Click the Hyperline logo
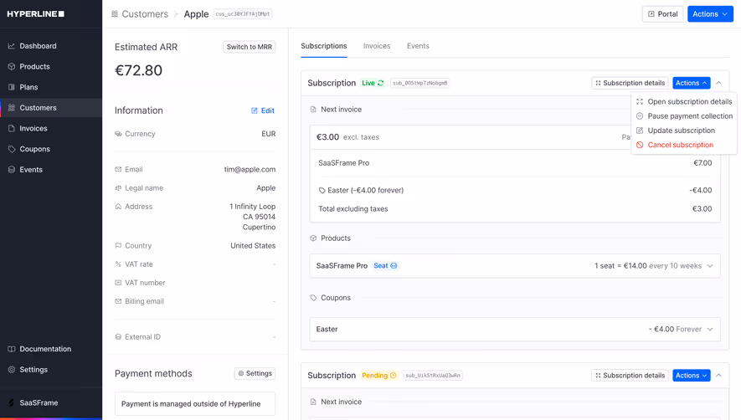741x420 pixels. pyautogui.click(x=35, y=13)
